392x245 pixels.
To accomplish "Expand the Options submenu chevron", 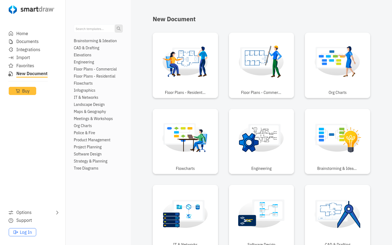I will (57, 213).
